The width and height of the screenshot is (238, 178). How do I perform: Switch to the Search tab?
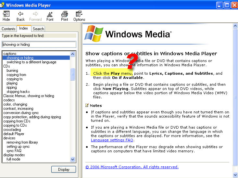38,29
